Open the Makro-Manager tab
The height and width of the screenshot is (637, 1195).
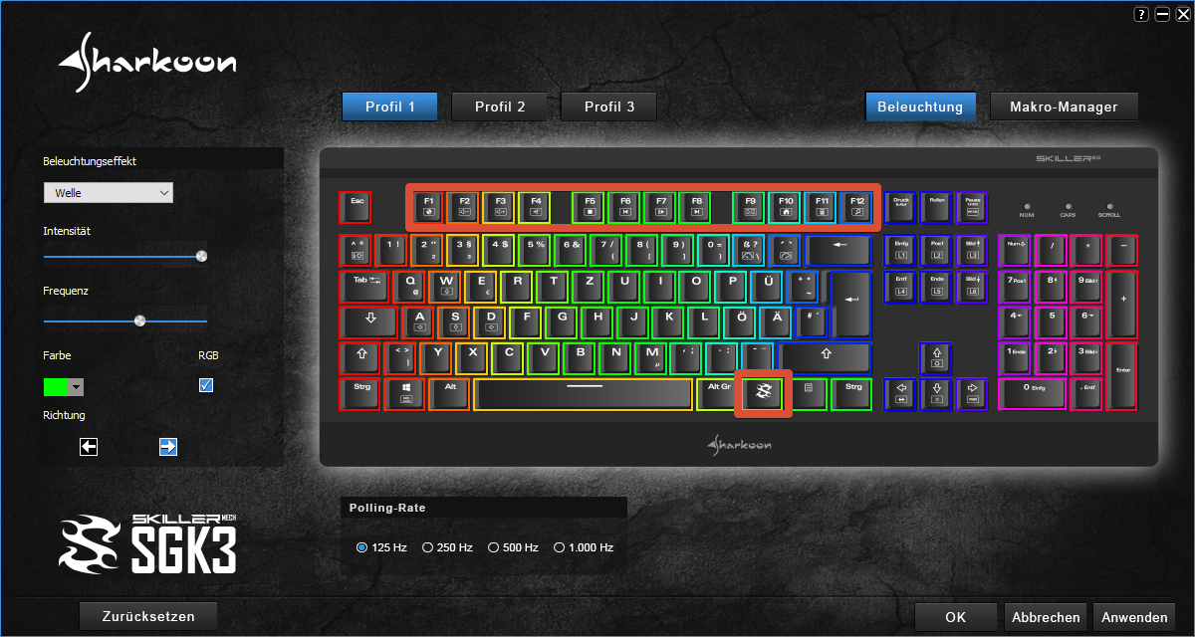1064,106
